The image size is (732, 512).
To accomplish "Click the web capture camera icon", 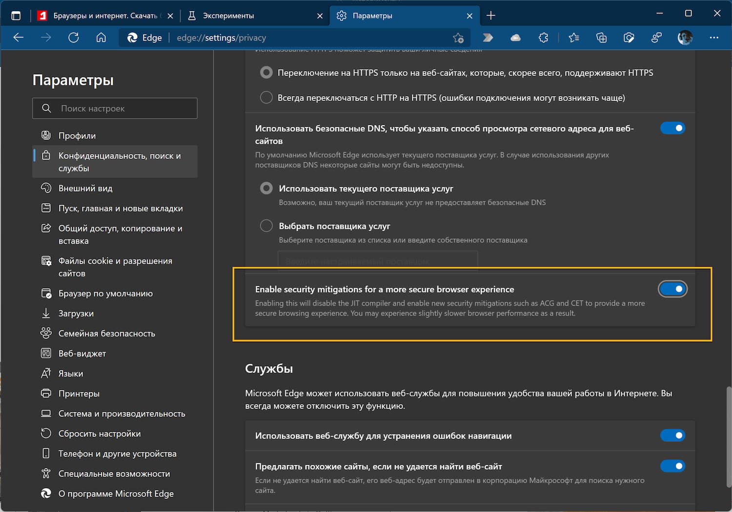I will [629, 38].
